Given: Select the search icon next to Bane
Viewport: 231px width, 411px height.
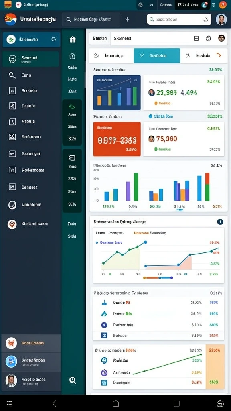Looking at the screenshot, I should (x=12, y=75).
